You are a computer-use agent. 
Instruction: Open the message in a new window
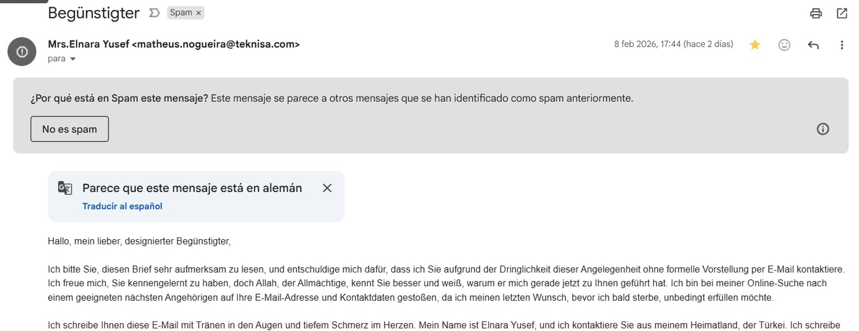[x=842, y=13]
